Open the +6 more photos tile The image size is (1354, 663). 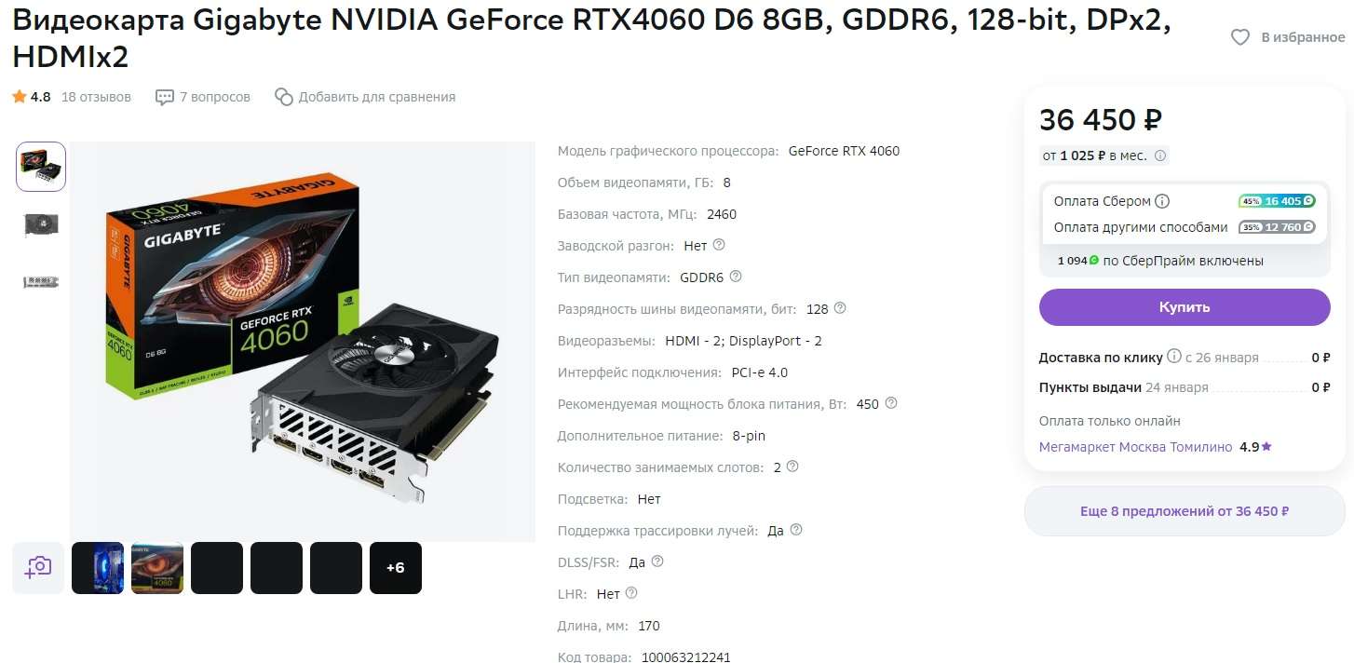396,568
